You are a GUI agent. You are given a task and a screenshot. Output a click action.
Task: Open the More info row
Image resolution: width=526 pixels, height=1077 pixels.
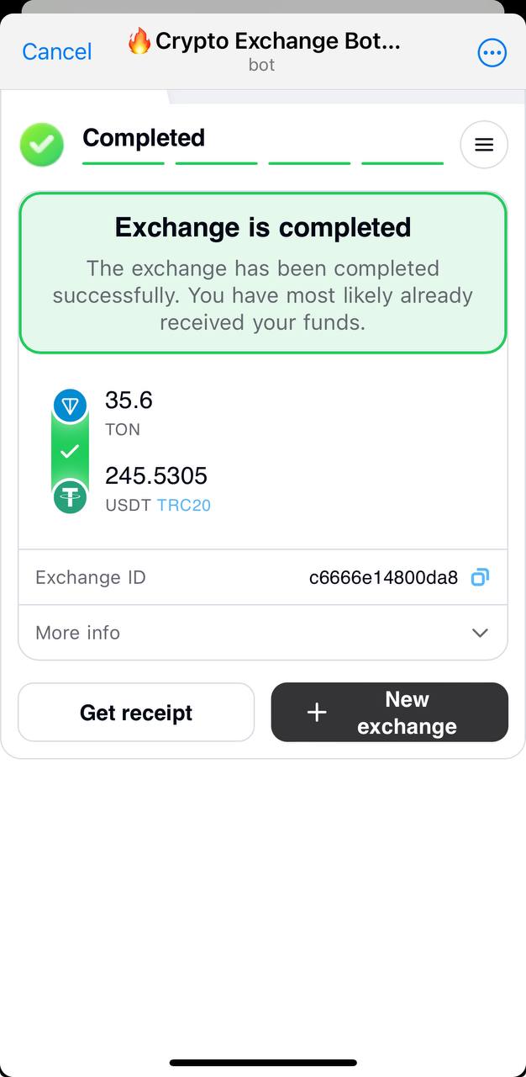[x=263, y=633]
